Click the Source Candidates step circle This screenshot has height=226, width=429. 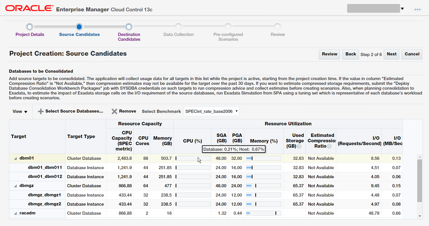coord(79,27)
